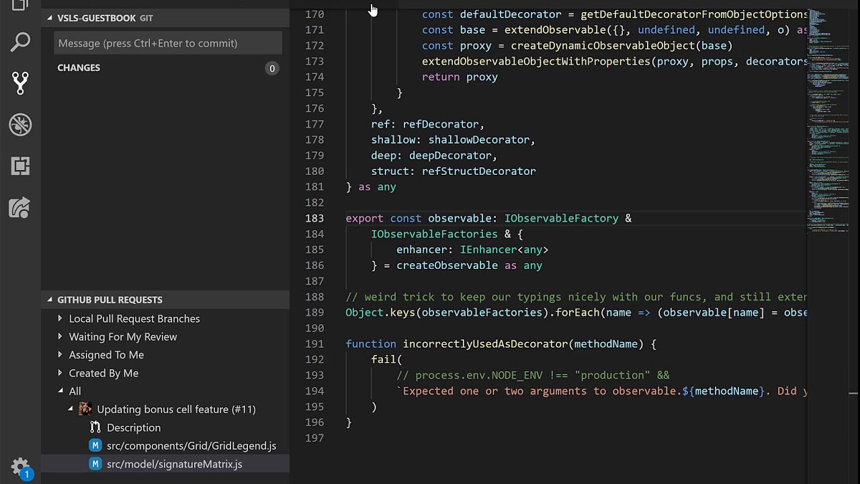Expand Created By Me
This screenshot has height=484, width=860.
click(x=60, y=373)
